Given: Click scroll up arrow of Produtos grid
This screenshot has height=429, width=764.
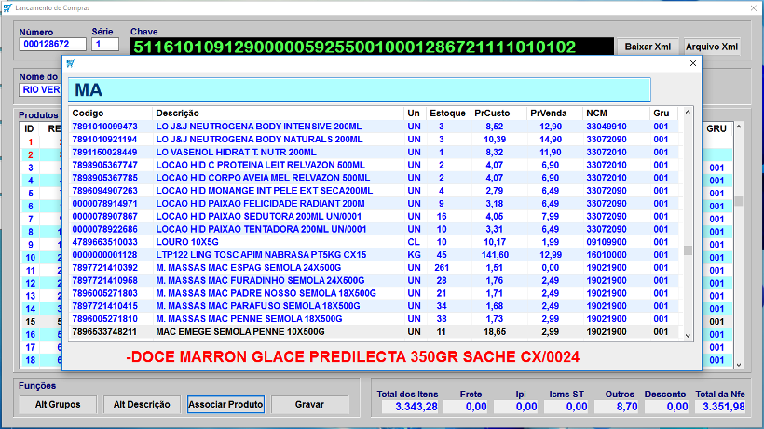Looking at the screenshot, I should click(x=739, y=127).
